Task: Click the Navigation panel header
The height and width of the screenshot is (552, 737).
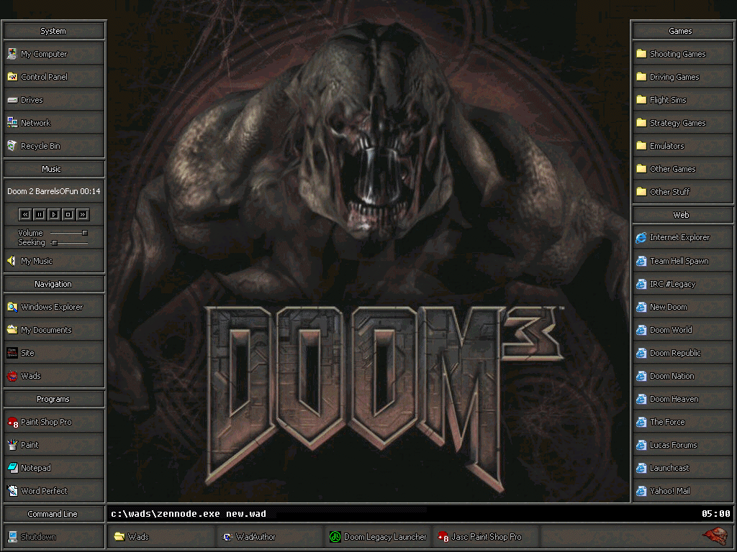Action: click(x=54, y=284)
